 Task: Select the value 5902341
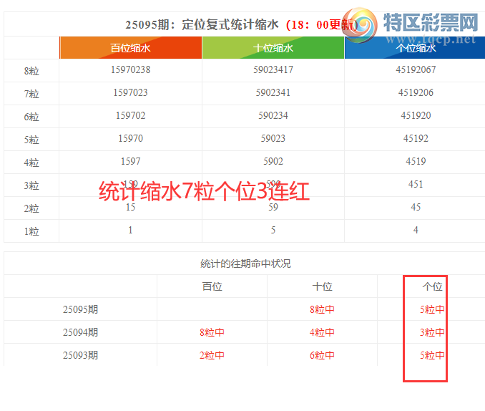click(273, 92)
